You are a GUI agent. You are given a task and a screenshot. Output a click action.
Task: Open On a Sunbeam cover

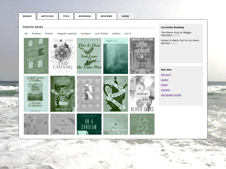89,124
